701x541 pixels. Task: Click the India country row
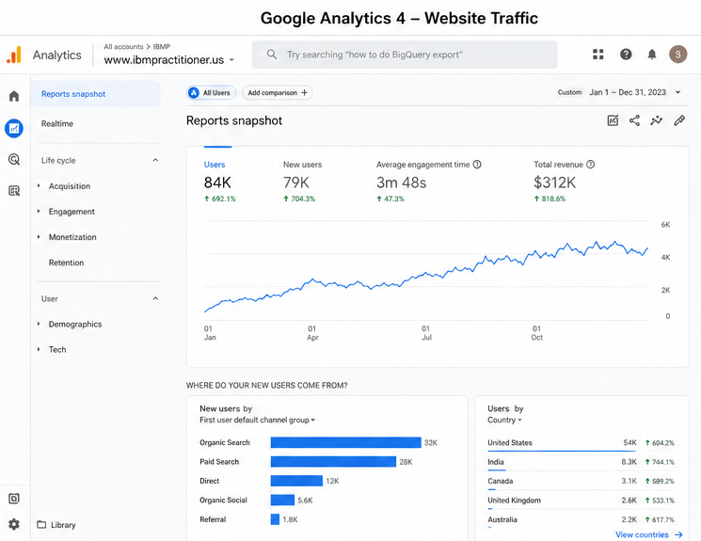coord(581,462)
